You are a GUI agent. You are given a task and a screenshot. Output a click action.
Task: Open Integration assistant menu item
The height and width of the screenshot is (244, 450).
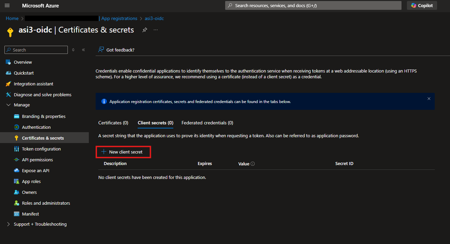point(34,84)
